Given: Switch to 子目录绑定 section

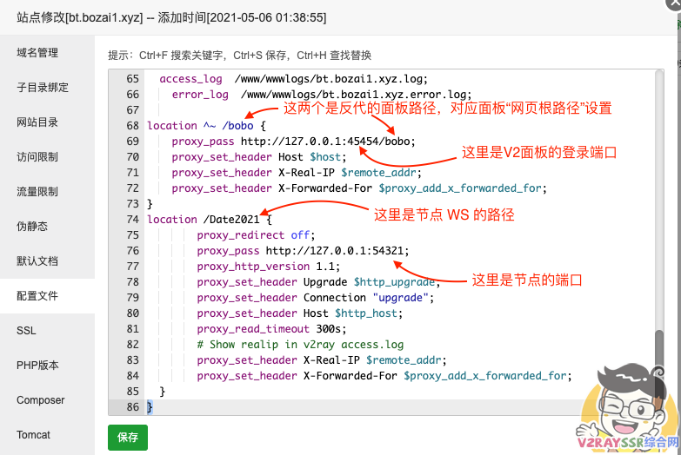Looking at the screenshot, I should (x=42, y=88).
